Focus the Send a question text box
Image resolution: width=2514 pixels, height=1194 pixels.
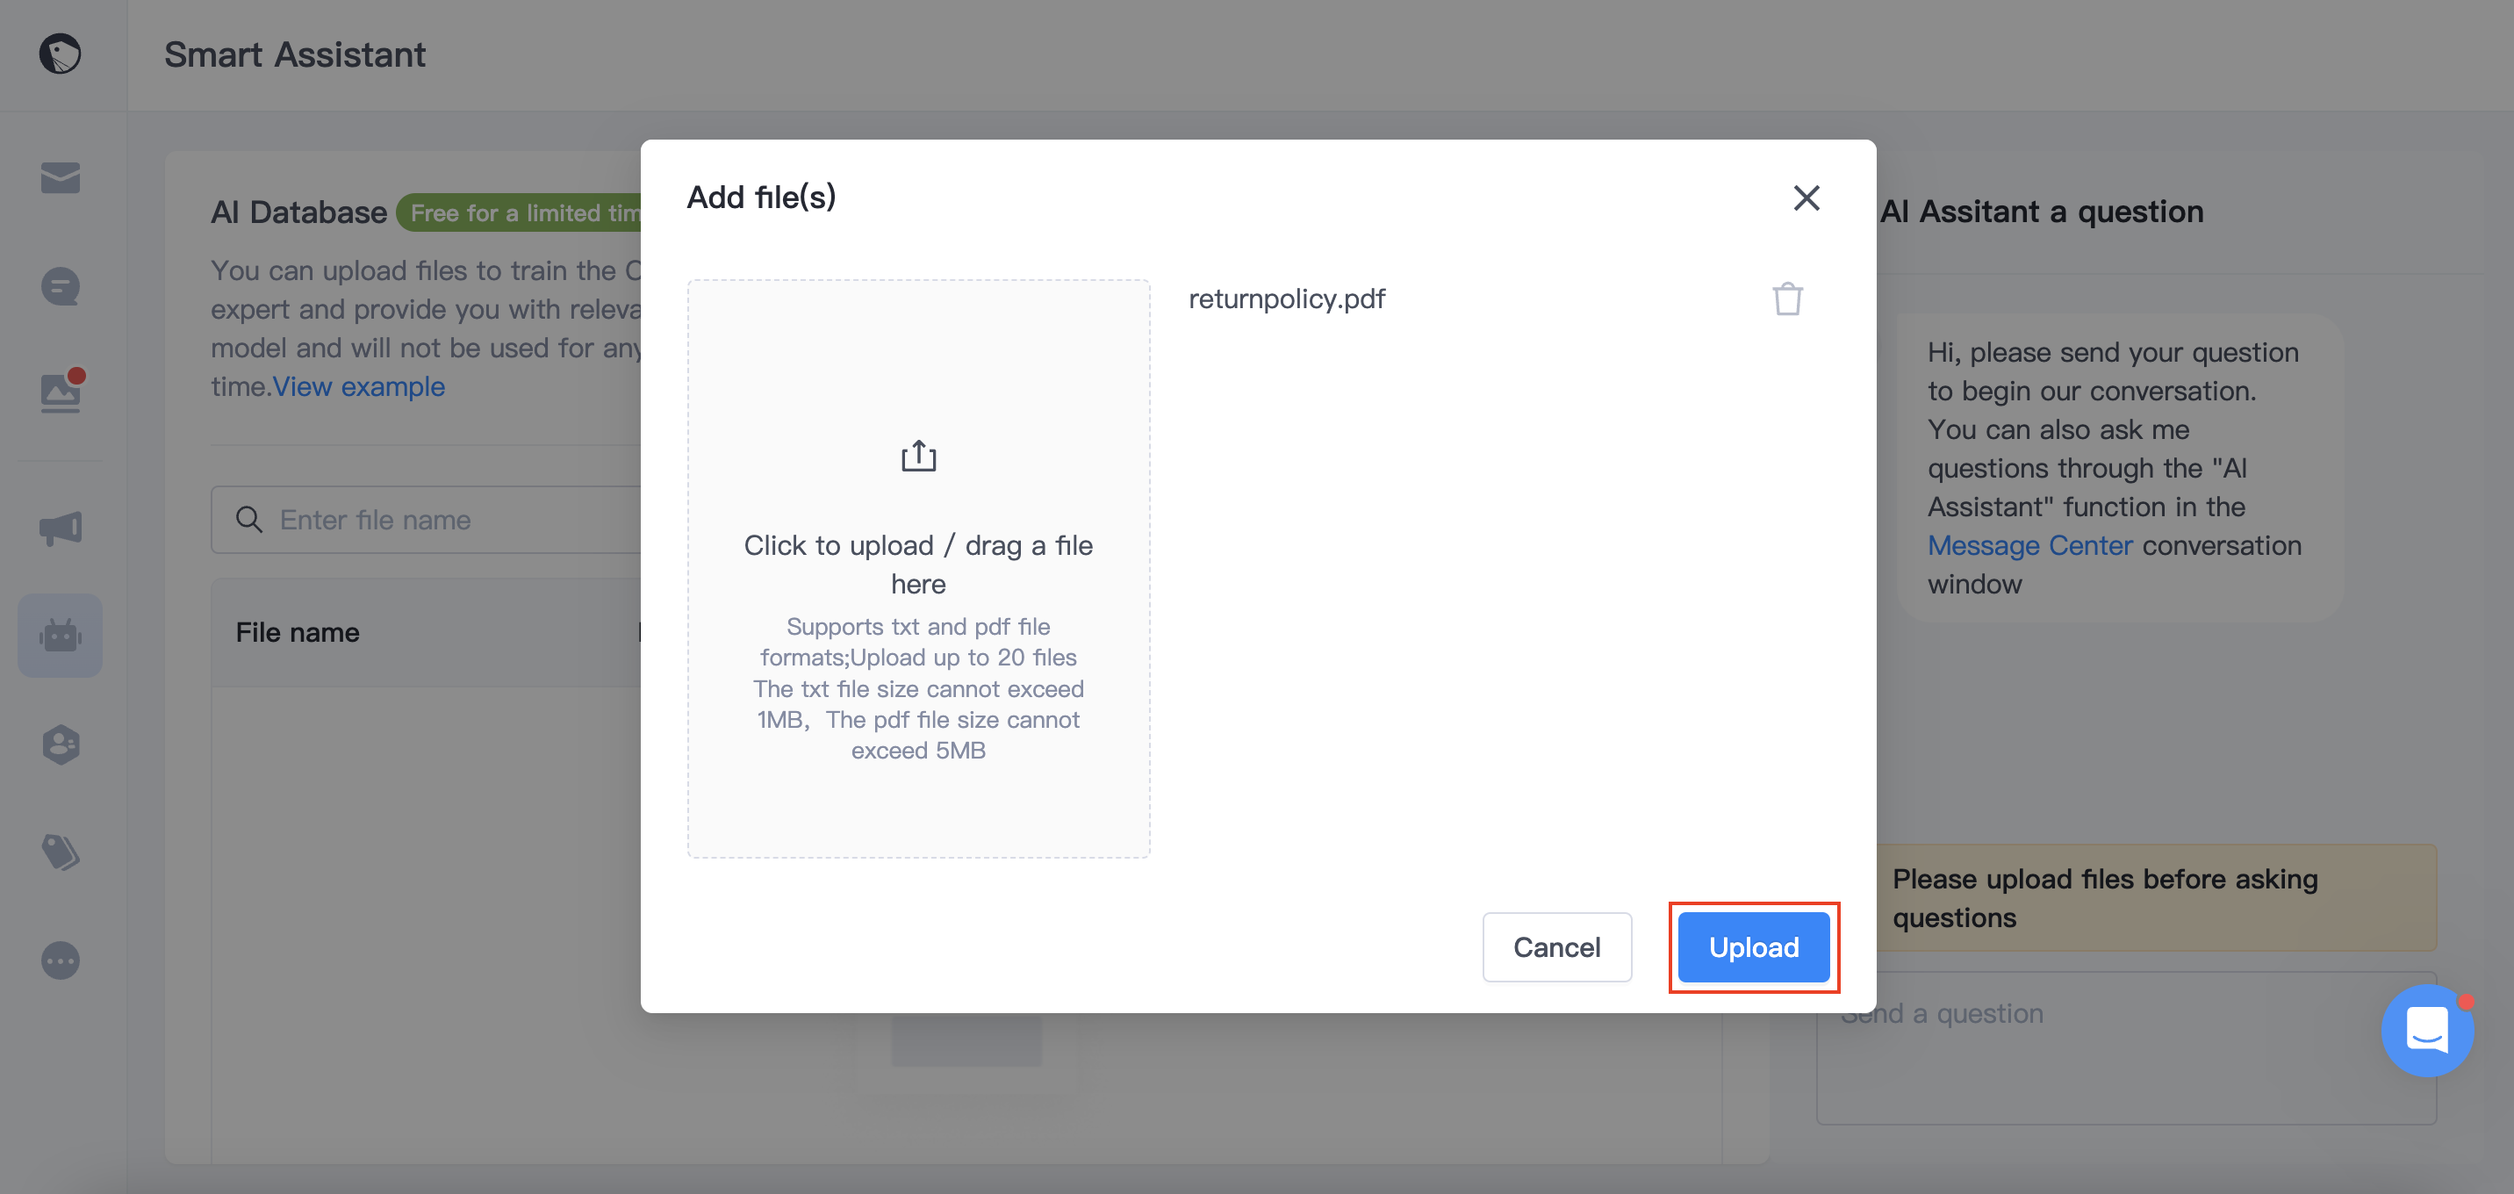(2126, 1047)
